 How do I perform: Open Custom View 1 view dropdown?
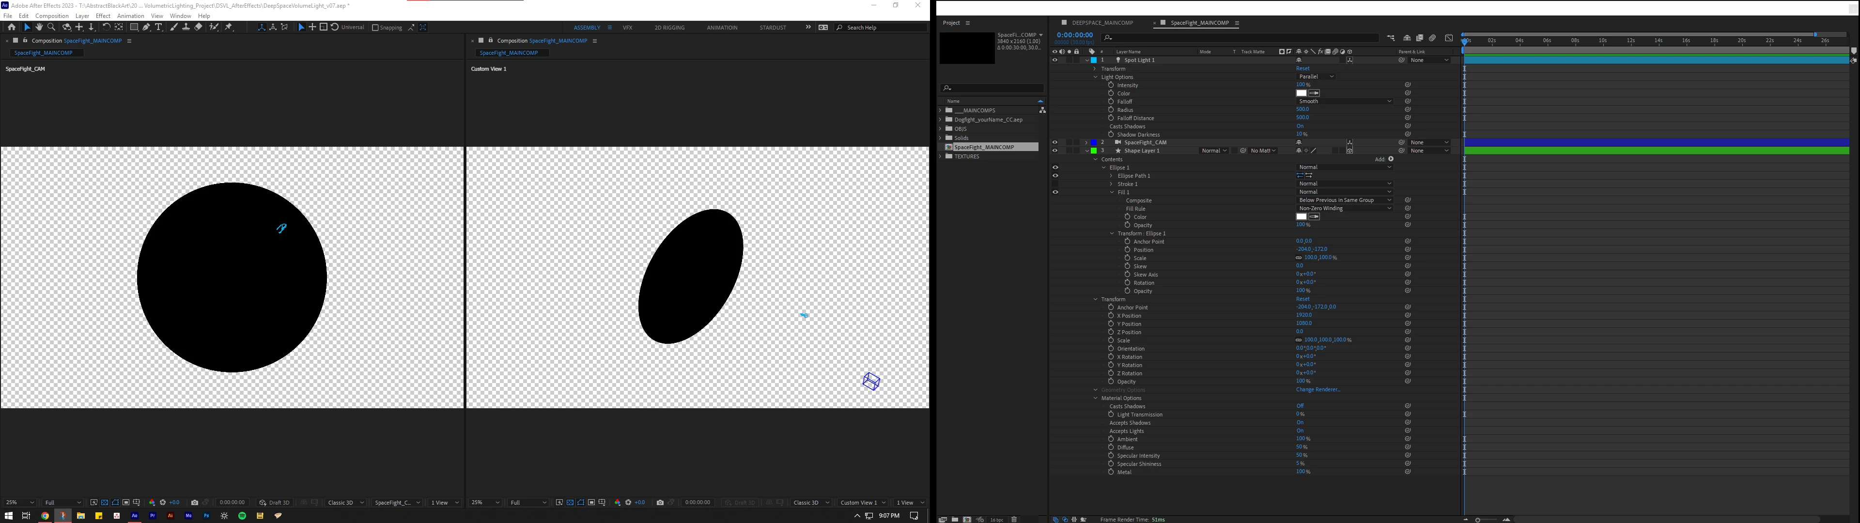tap(863, 503)
